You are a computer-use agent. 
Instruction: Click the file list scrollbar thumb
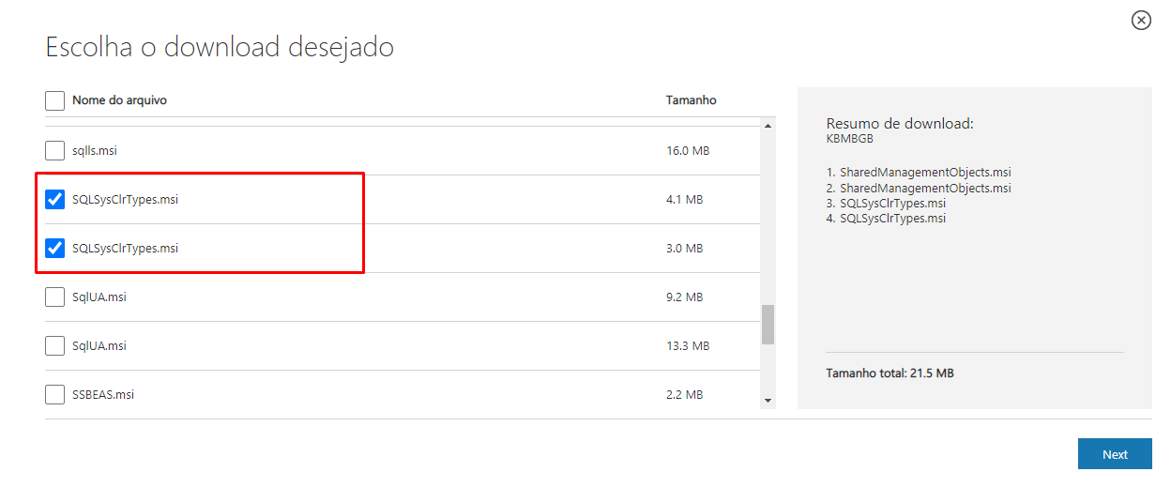pyautogui.click(x=768, y=325)
